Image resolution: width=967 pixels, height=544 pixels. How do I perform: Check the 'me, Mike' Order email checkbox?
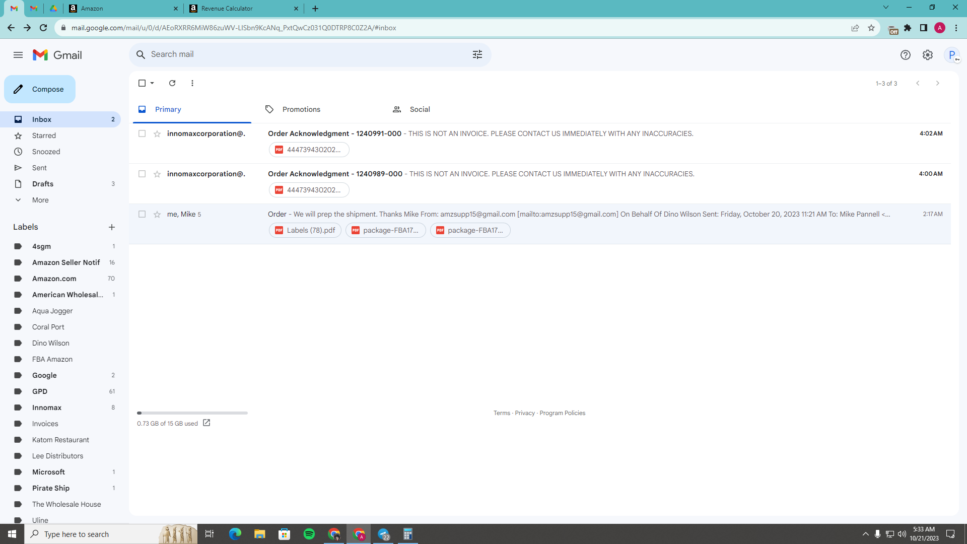point(142,214)
